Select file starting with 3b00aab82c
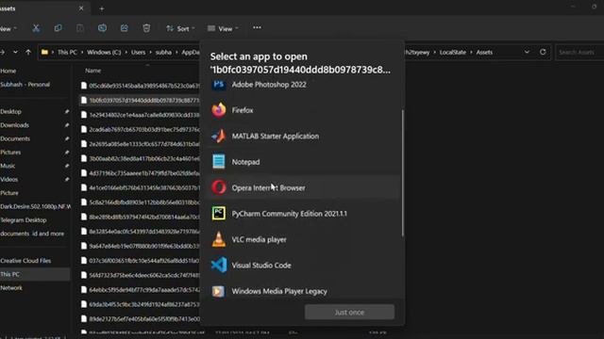This screenshot has width=604, height=339. (140, 158)
